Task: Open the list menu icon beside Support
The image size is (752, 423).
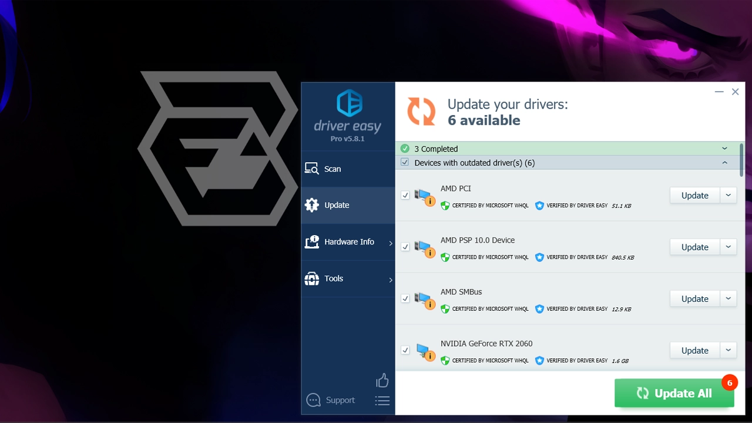Action: [x=382, y=401]
